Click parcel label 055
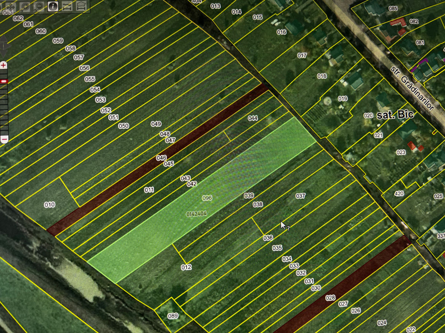This screenshot has height=333, width=445. click(x=90, y=79)
